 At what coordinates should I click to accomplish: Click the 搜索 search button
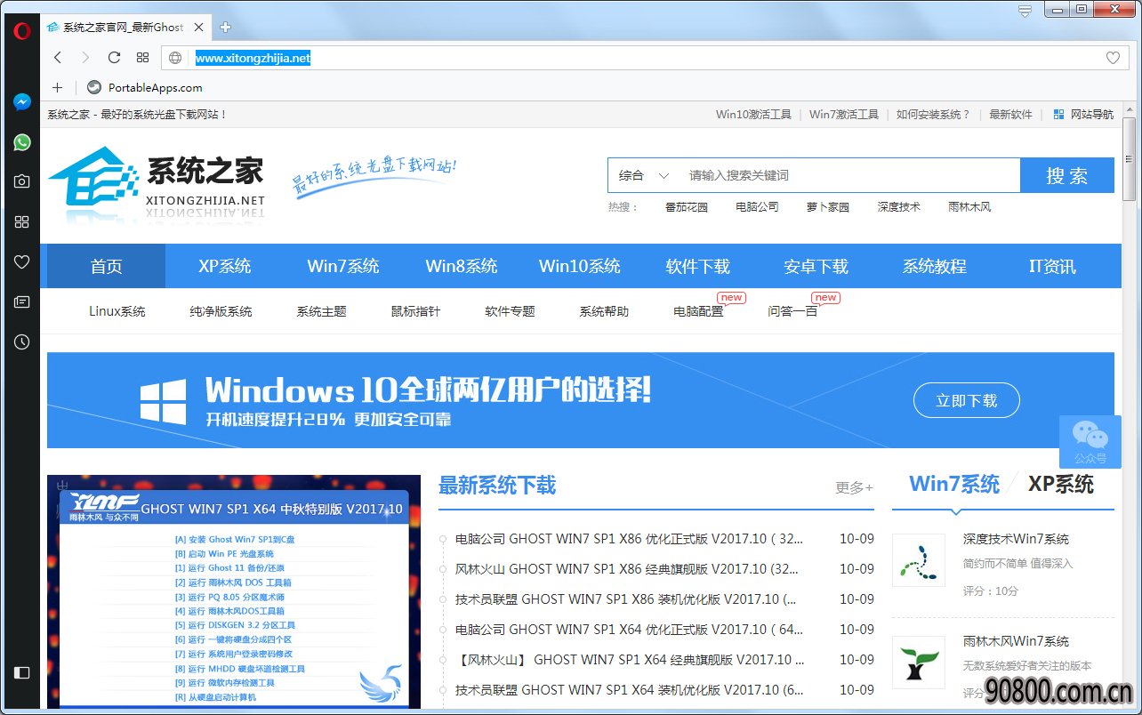(x=1066, y=175)
